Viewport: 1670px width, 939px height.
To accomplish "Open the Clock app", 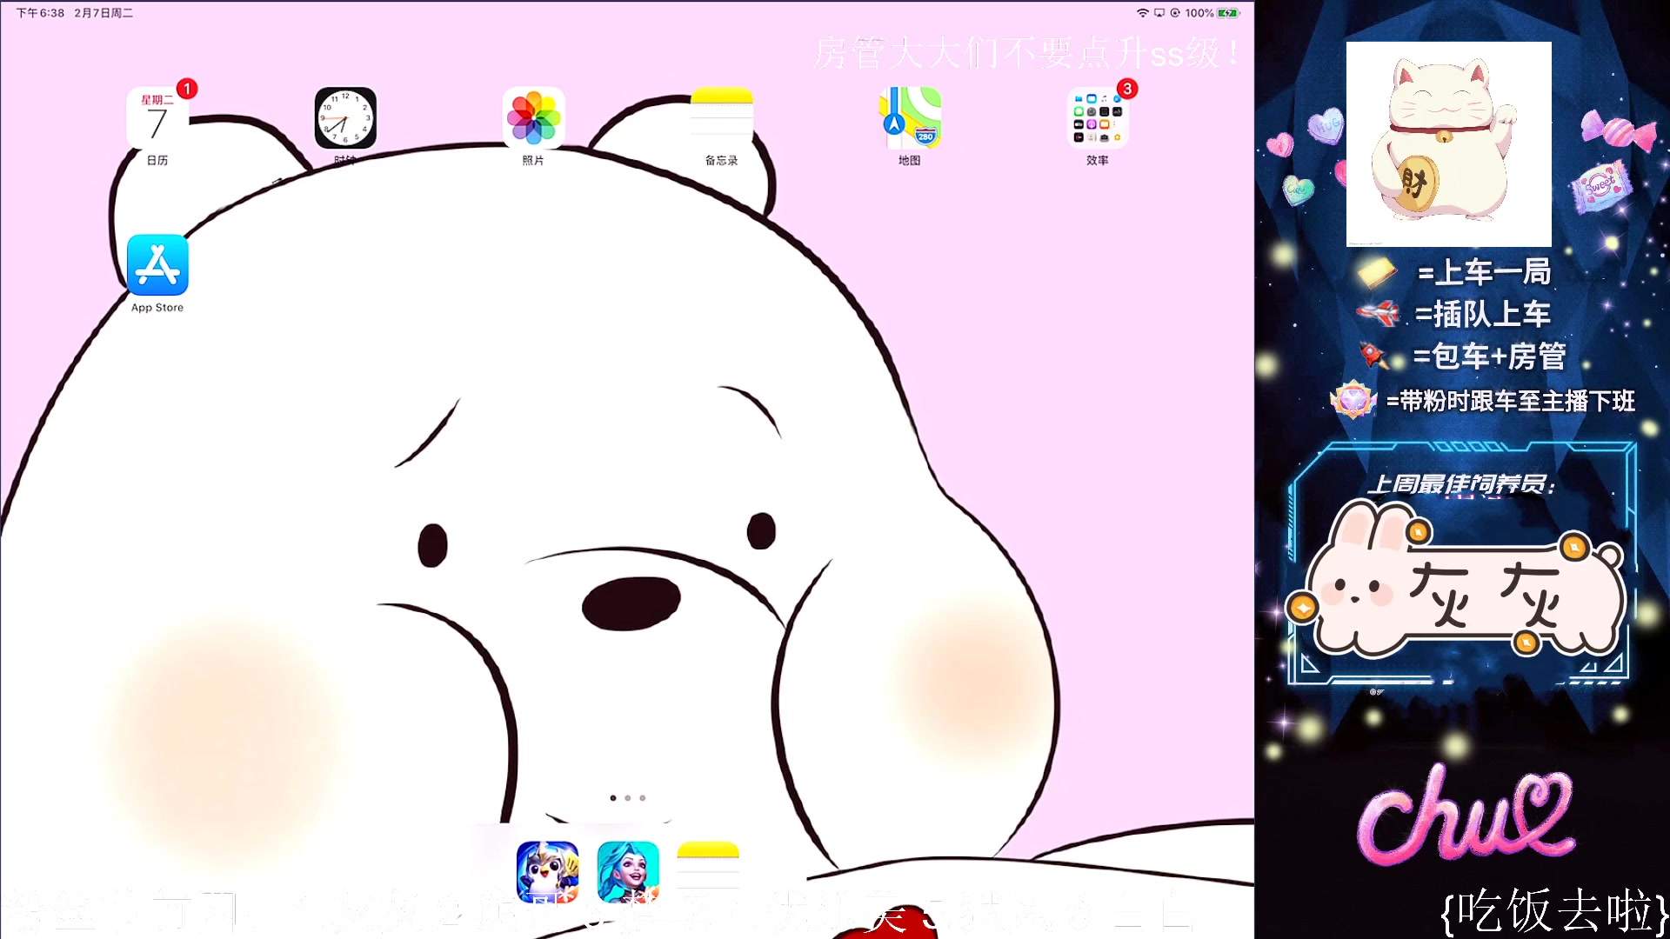I will click(345, 118).
